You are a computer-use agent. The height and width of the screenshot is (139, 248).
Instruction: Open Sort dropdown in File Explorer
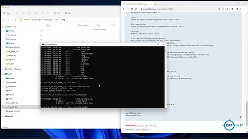[x=57, y=13]
